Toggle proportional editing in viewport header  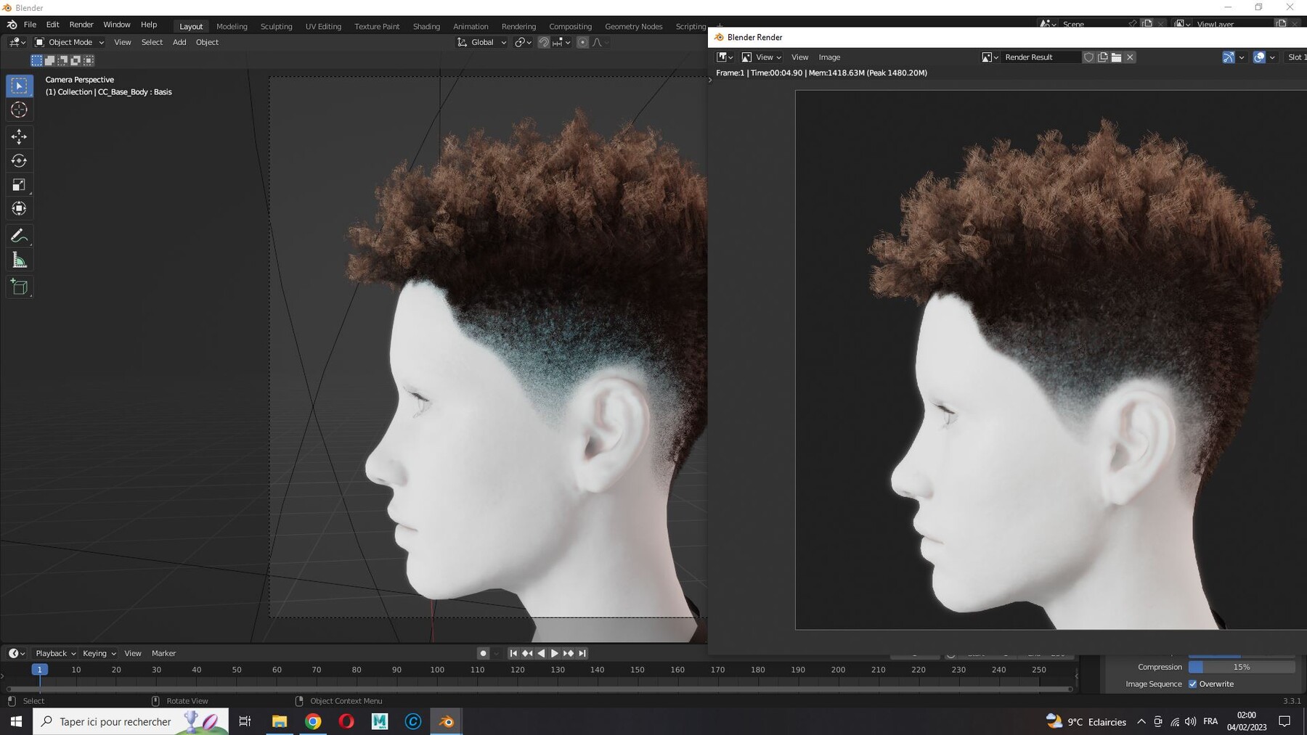pos(582,42)
